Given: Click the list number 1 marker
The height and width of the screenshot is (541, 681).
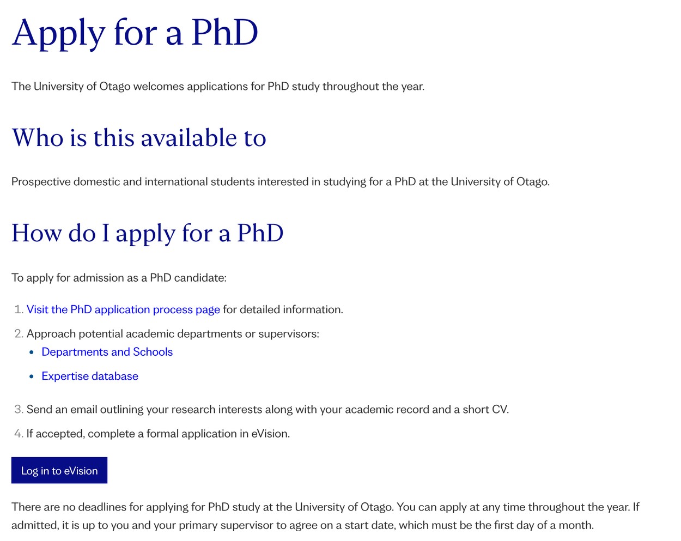Looking at the screenshot, I should (19, 309).
